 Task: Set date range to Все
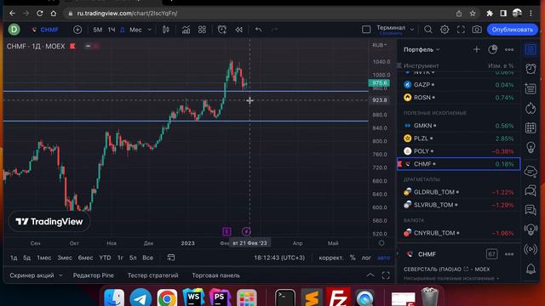click(x=147, y=258)
